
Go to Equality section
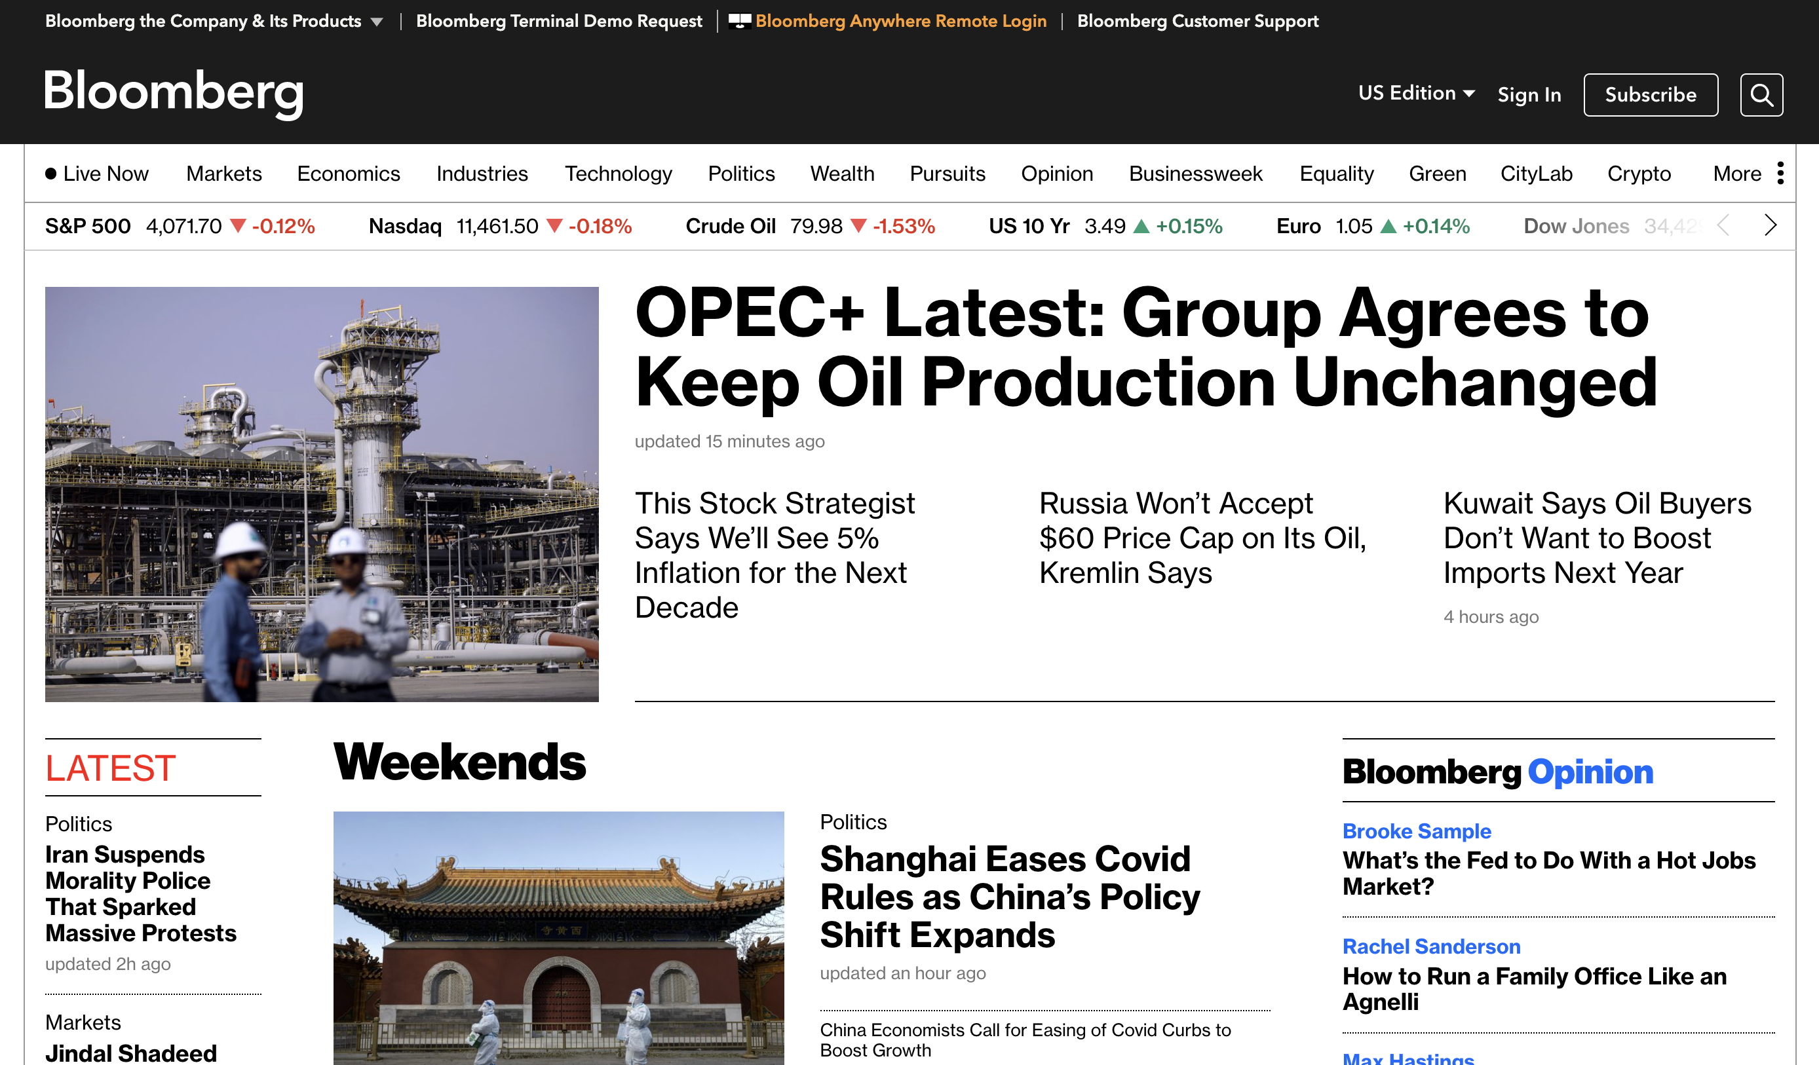(x=1336, y=173)
